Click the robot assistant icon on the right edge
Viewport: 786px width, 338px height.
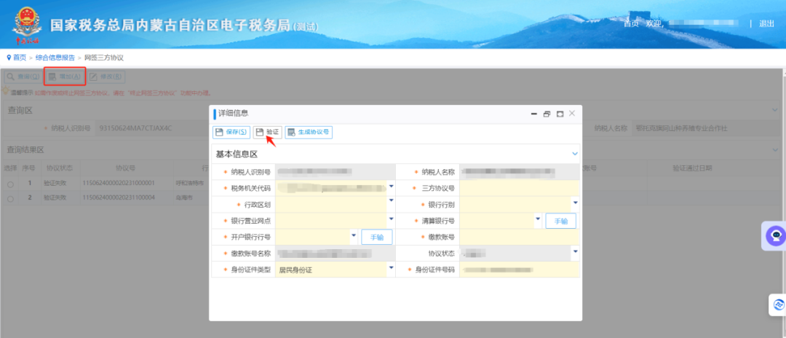tap(776, 235)
